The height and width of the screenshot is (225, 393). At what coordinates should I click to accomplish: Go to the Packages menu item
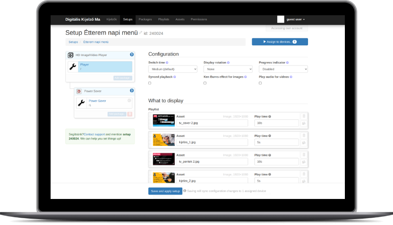point(145,19)
